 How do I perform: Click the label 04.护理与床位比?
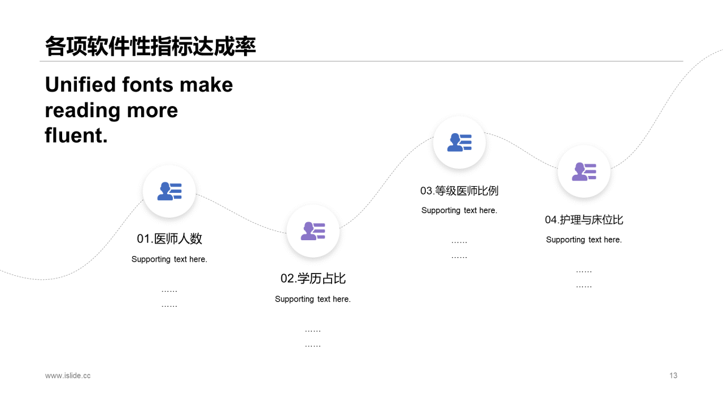coord(584,220)
